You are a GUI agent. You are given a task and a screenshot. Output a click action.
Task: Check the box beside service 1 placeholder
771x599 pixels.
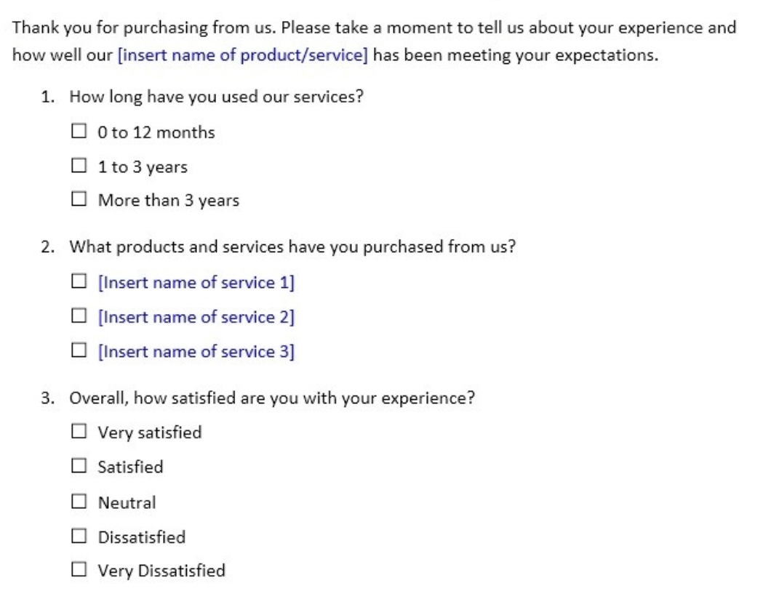(78, 283)
